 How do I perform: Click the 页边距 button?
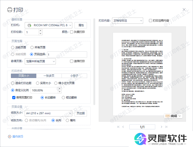81,113
